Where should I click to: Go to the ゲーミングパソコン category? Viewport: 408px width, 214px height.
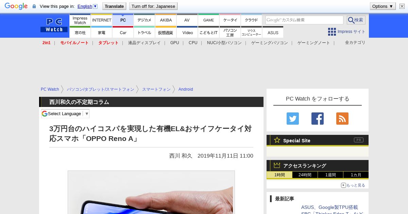coord(270,43)
